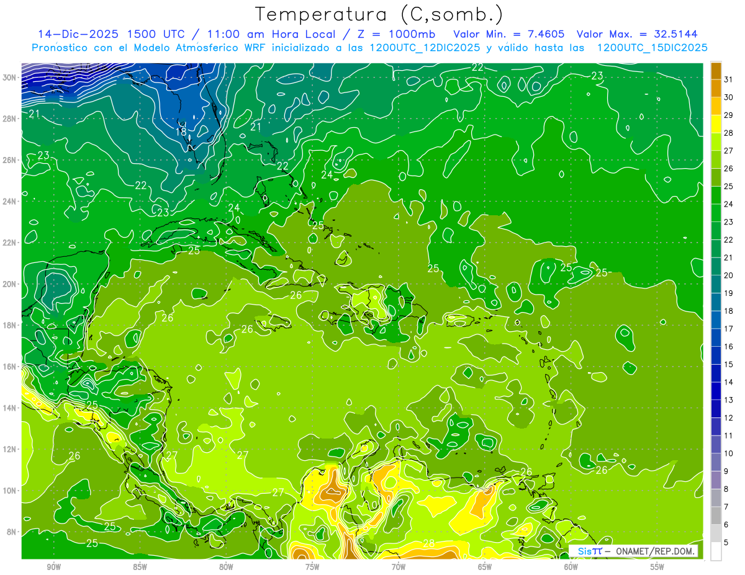
Task: Click the '55W' longitude axis label
Action: tap(657, 567)
